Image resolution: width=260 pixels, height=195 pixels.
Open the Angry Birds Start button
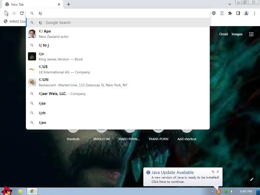(7, 191)
